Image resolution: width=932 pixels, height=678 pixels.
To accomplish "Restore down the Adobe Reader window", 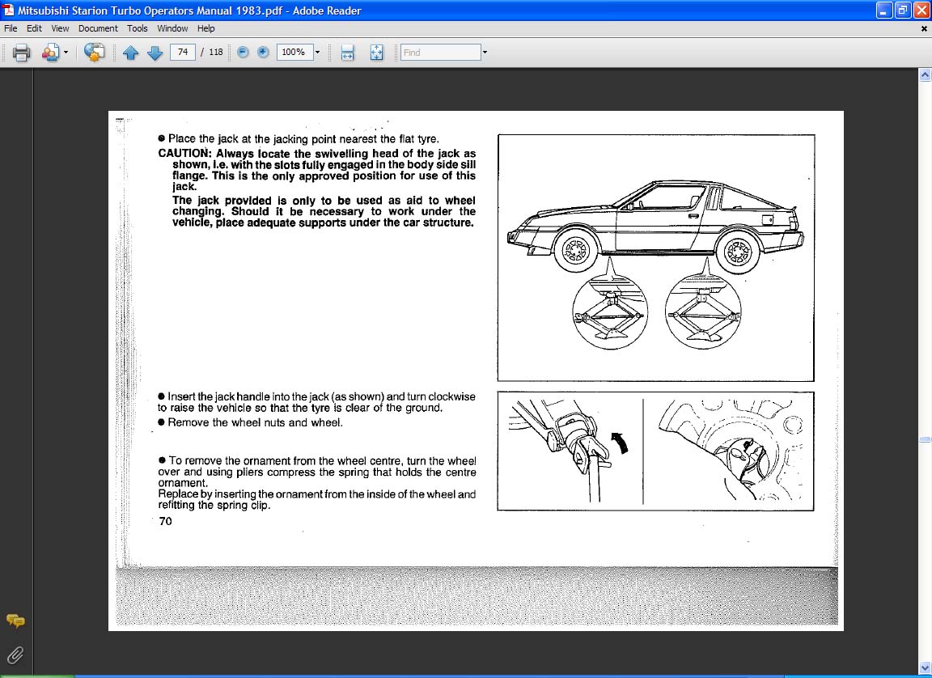I will pos(902,10).
